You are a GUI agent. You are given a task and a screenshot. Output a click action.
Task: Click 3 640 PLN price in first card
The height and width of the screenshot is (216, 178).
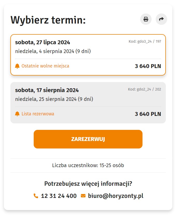pyautogui.click(x=148, y=66)
